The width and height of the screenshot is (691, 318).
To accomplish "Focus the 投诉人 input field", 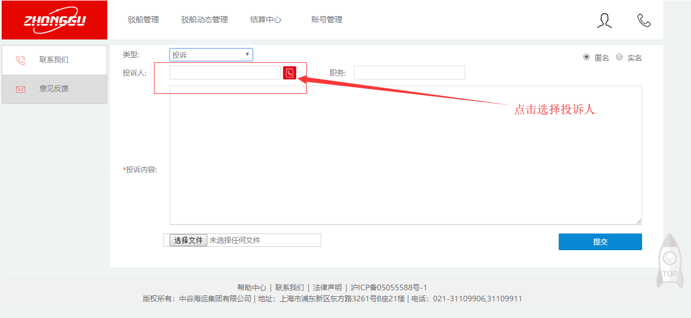I will pyautogui.click(x=225, y=73).
